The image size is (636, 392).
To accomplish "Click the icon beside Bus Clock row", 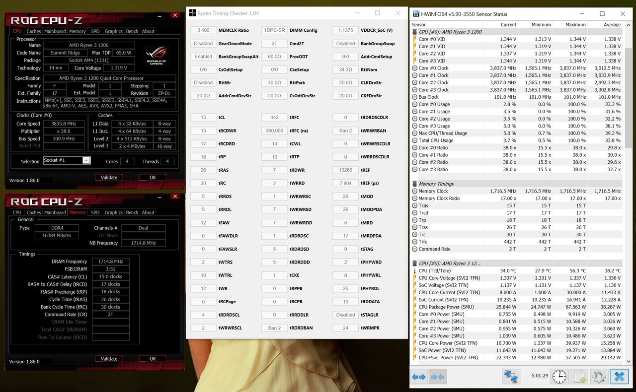I will 414,97.
